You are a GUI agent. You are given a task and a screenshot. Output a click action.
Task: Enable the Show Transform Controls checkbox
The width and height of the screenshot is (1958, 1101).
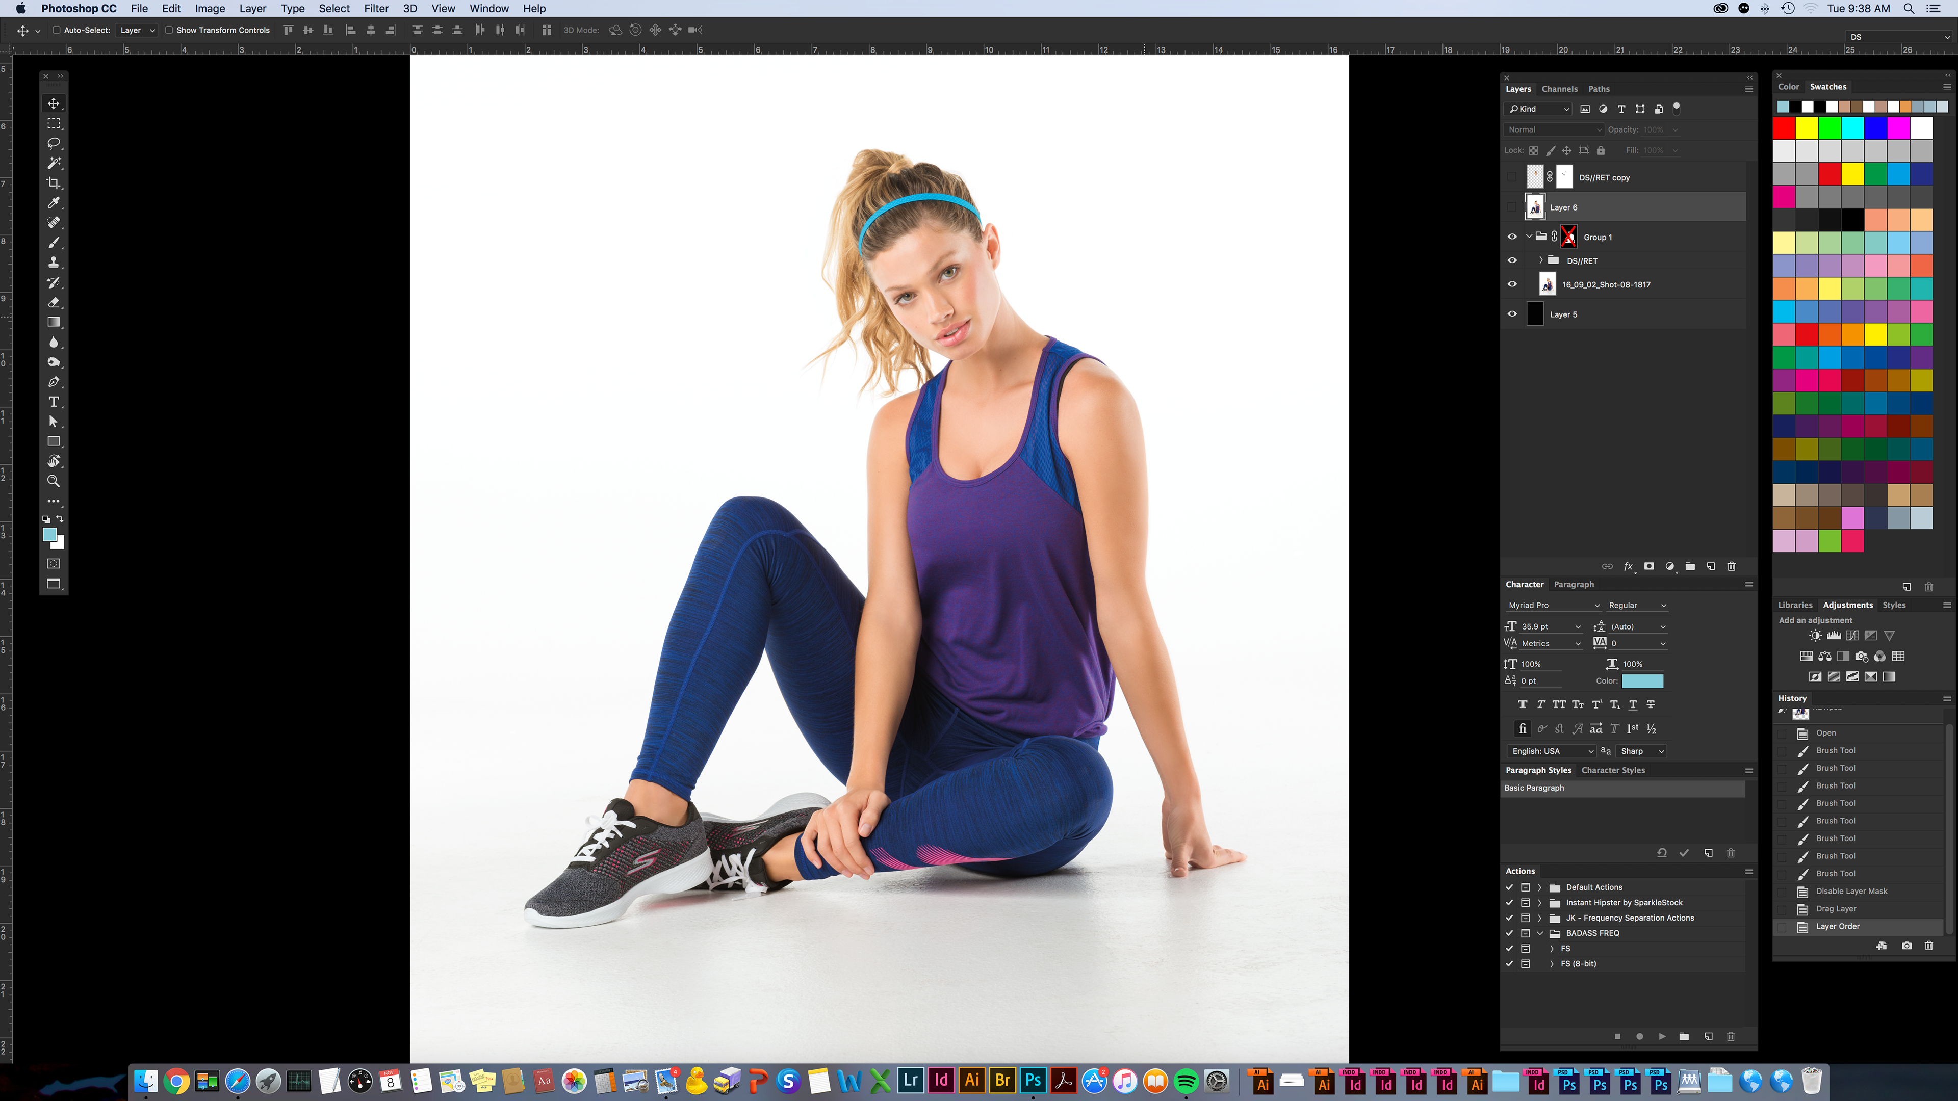pos(169,31)
